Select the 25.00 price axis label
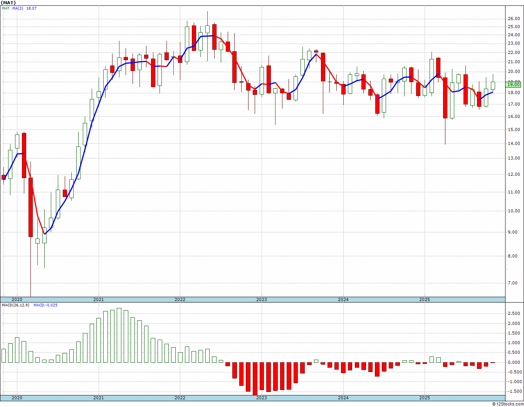 coord(514,27)
